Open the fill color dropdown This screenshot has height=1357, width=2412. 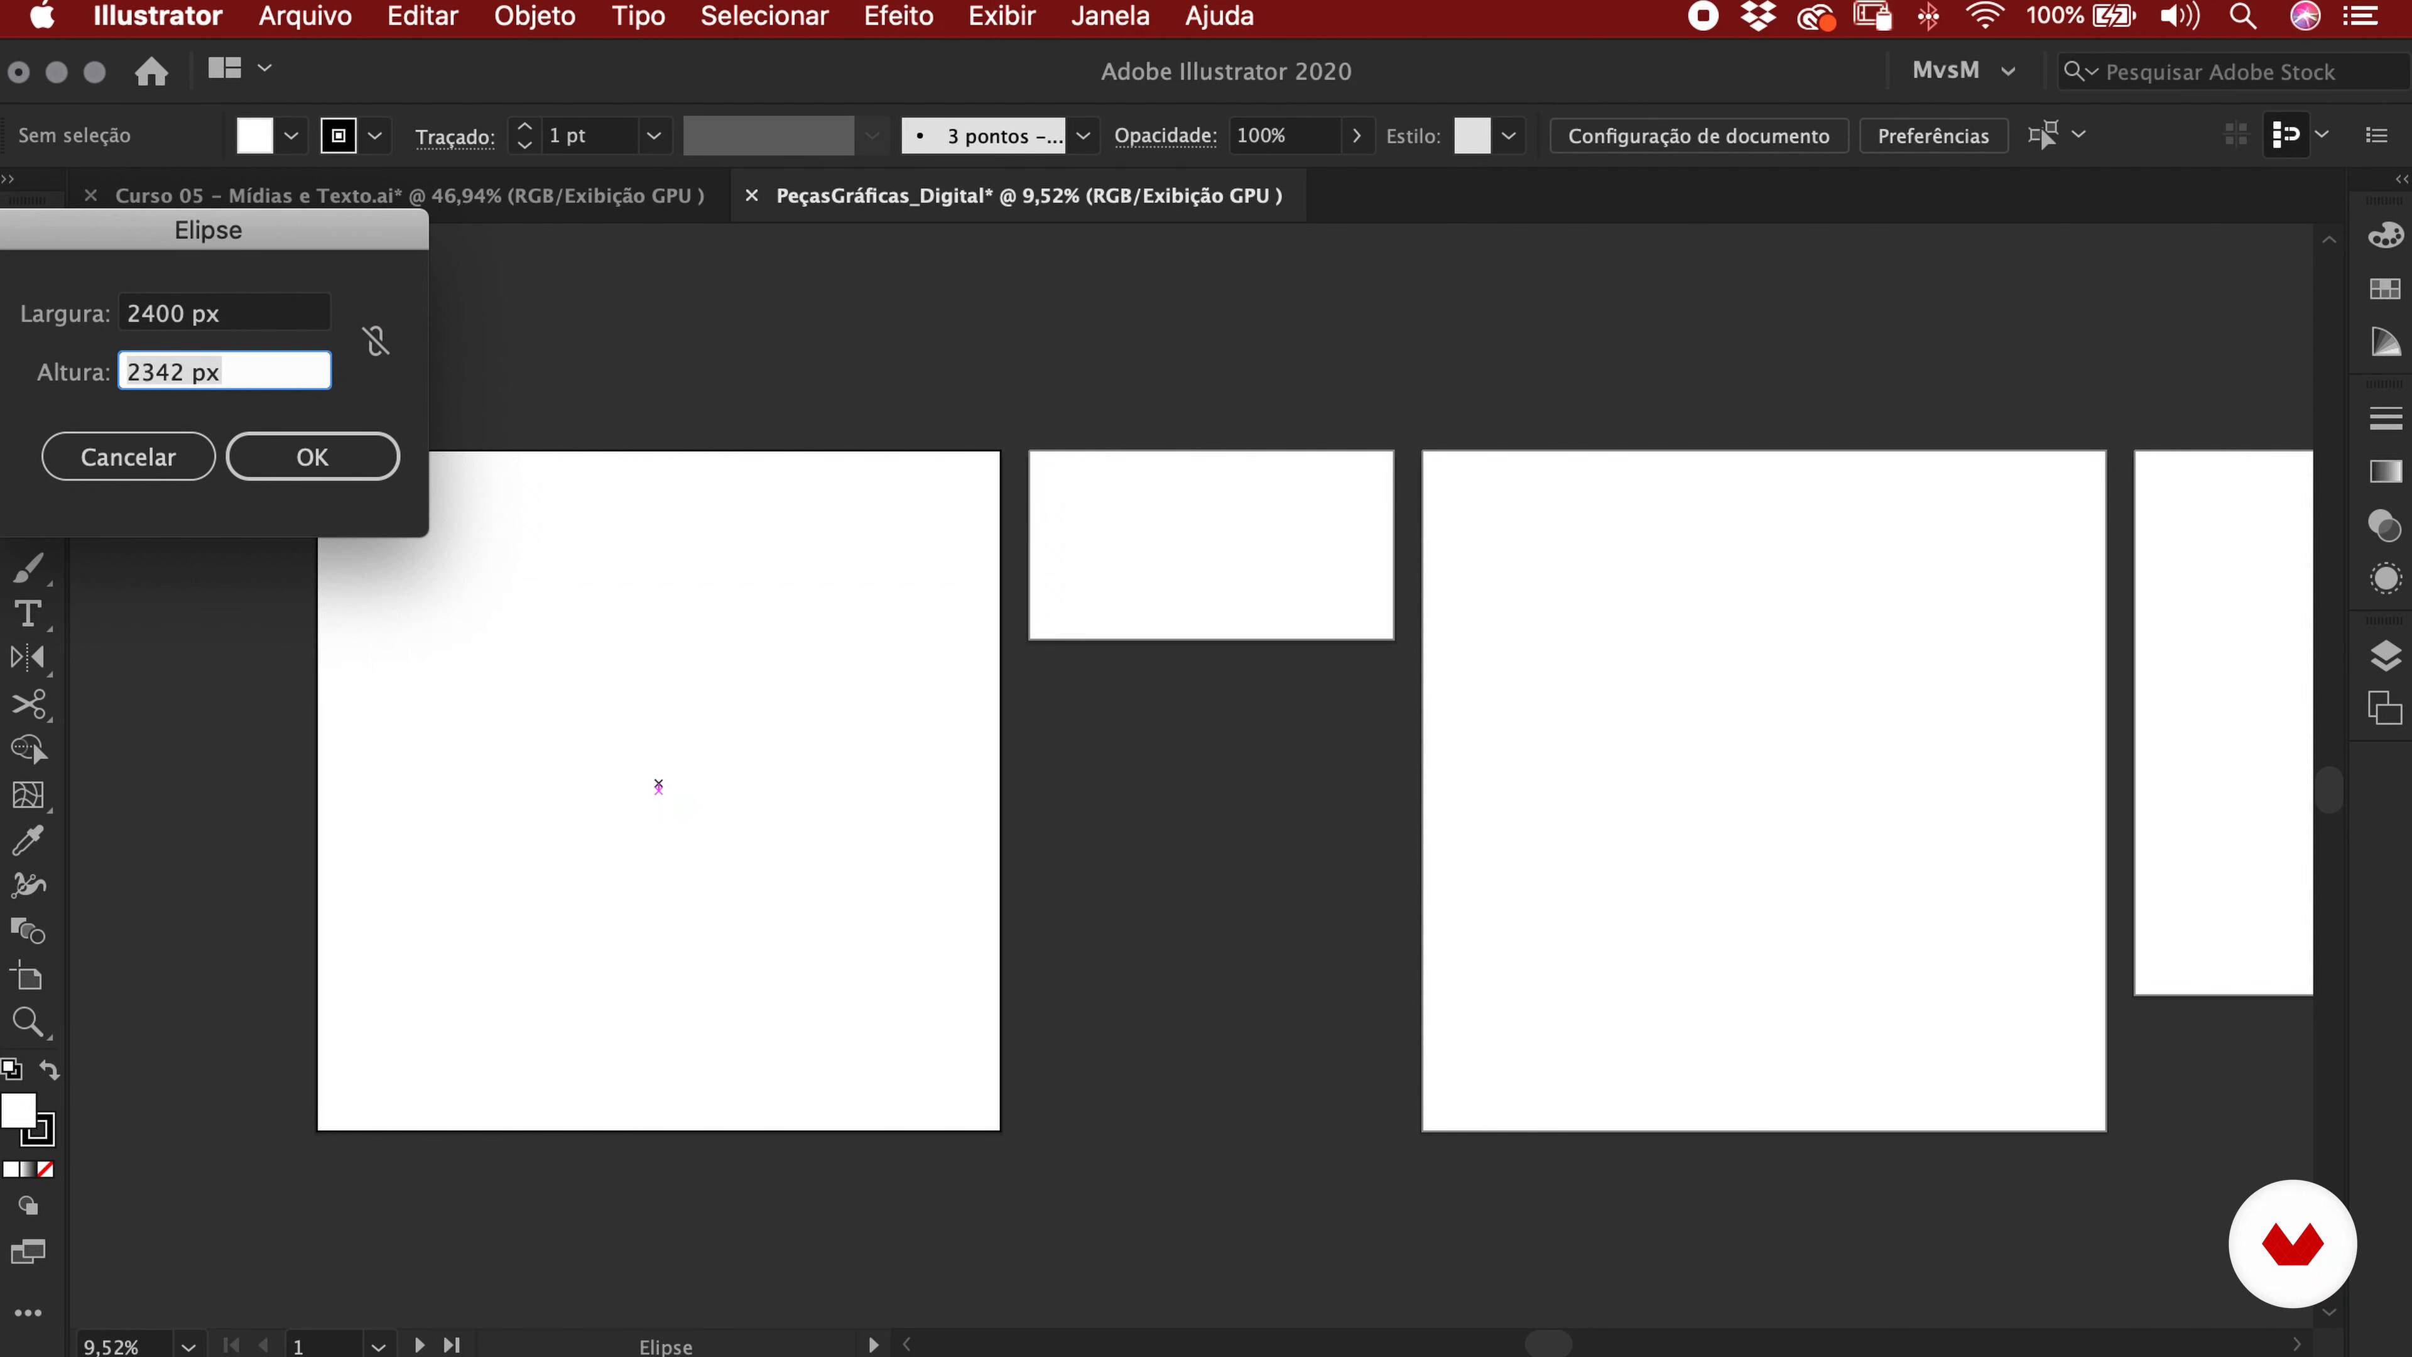tap(291, 136)
